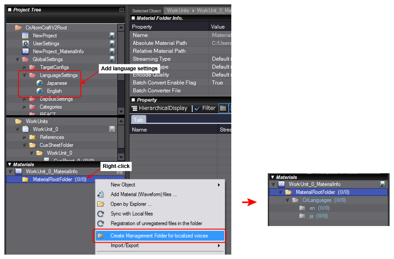Select the Japanese language globe icon
Viewport: 394px width, 259px height.
(39, 83)
